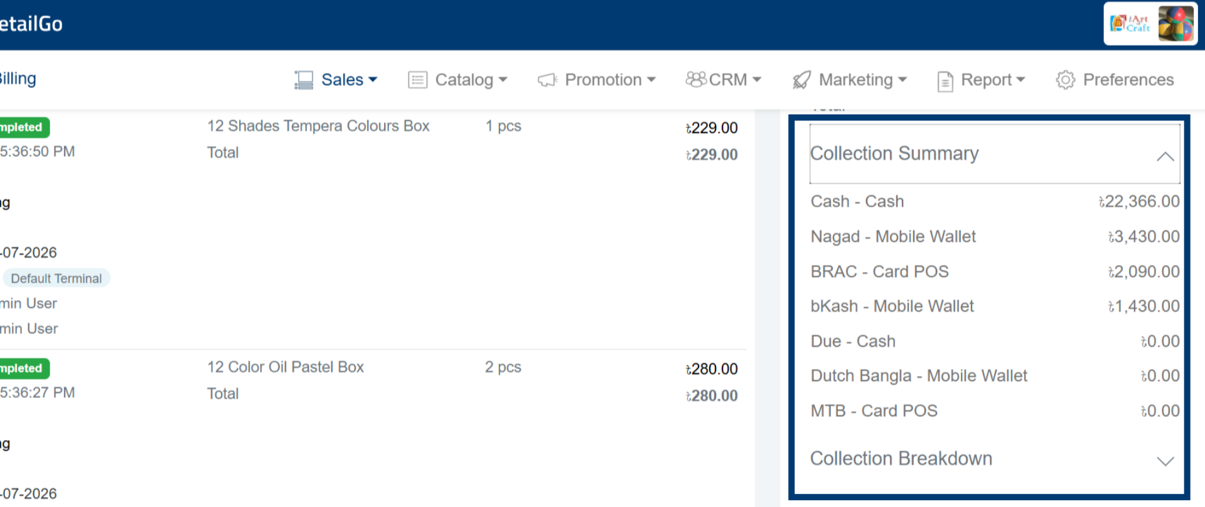Click Completed badge of 5:36:50 PM order
Screen dimensions: 1205x507
click(24, 127)
